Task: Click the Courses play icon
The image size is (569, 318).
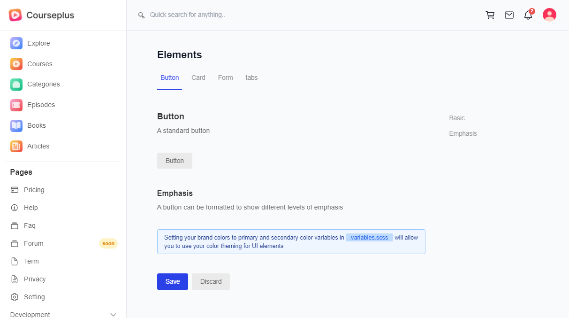Action: tap(16, 64)
